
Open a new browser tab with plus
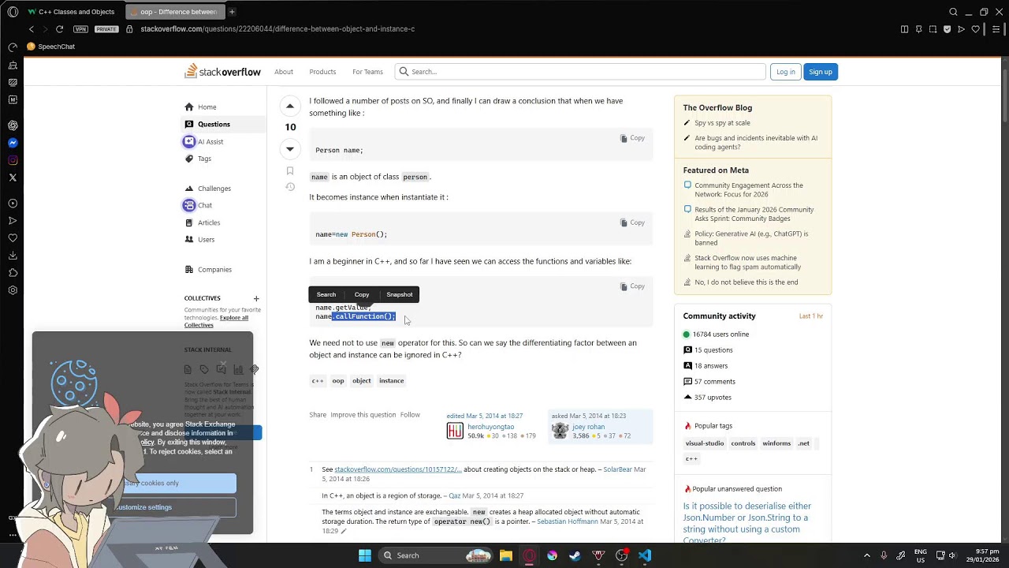(232, 12)
